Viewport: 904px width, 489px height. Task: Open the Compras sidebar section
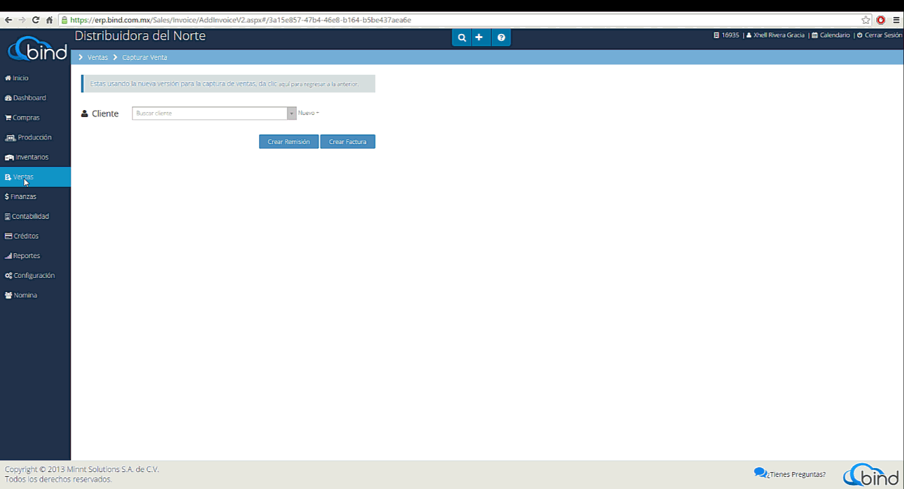coord(35,117)
